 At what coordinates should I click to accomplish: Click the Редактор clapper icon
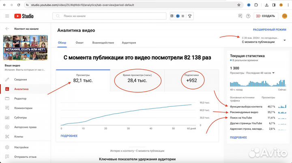click(x=7, y=98)
